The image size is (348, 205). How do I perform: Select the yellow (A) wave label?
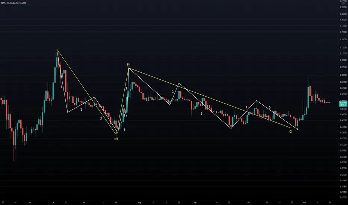116,139
